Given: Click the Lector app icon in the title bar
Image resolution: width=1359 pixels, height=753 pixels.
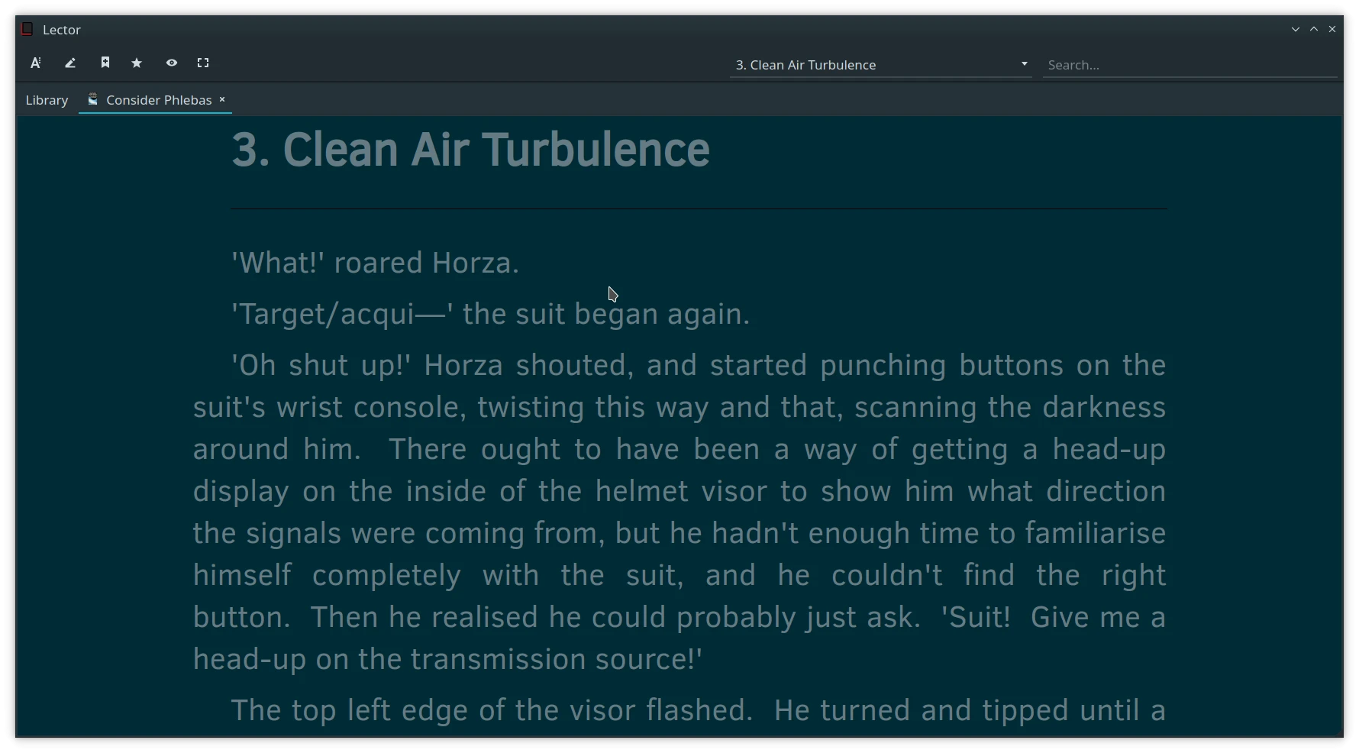Looking at the screenshot, I should [x=27, y=29].
